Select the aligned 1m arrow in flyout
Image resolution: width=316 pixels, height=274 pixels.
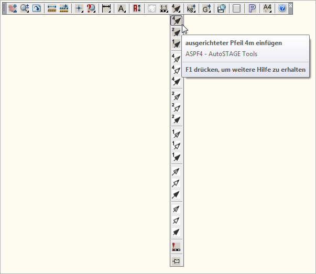click(x=177, y=44)
